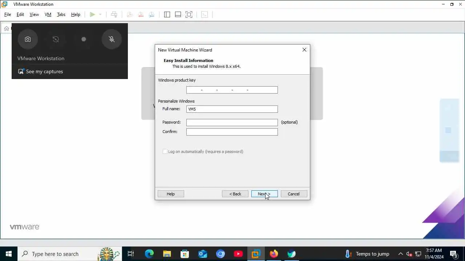Open notification center with 3 notifications
This screenshot has width=465, height=261.
tap(454, 254)
